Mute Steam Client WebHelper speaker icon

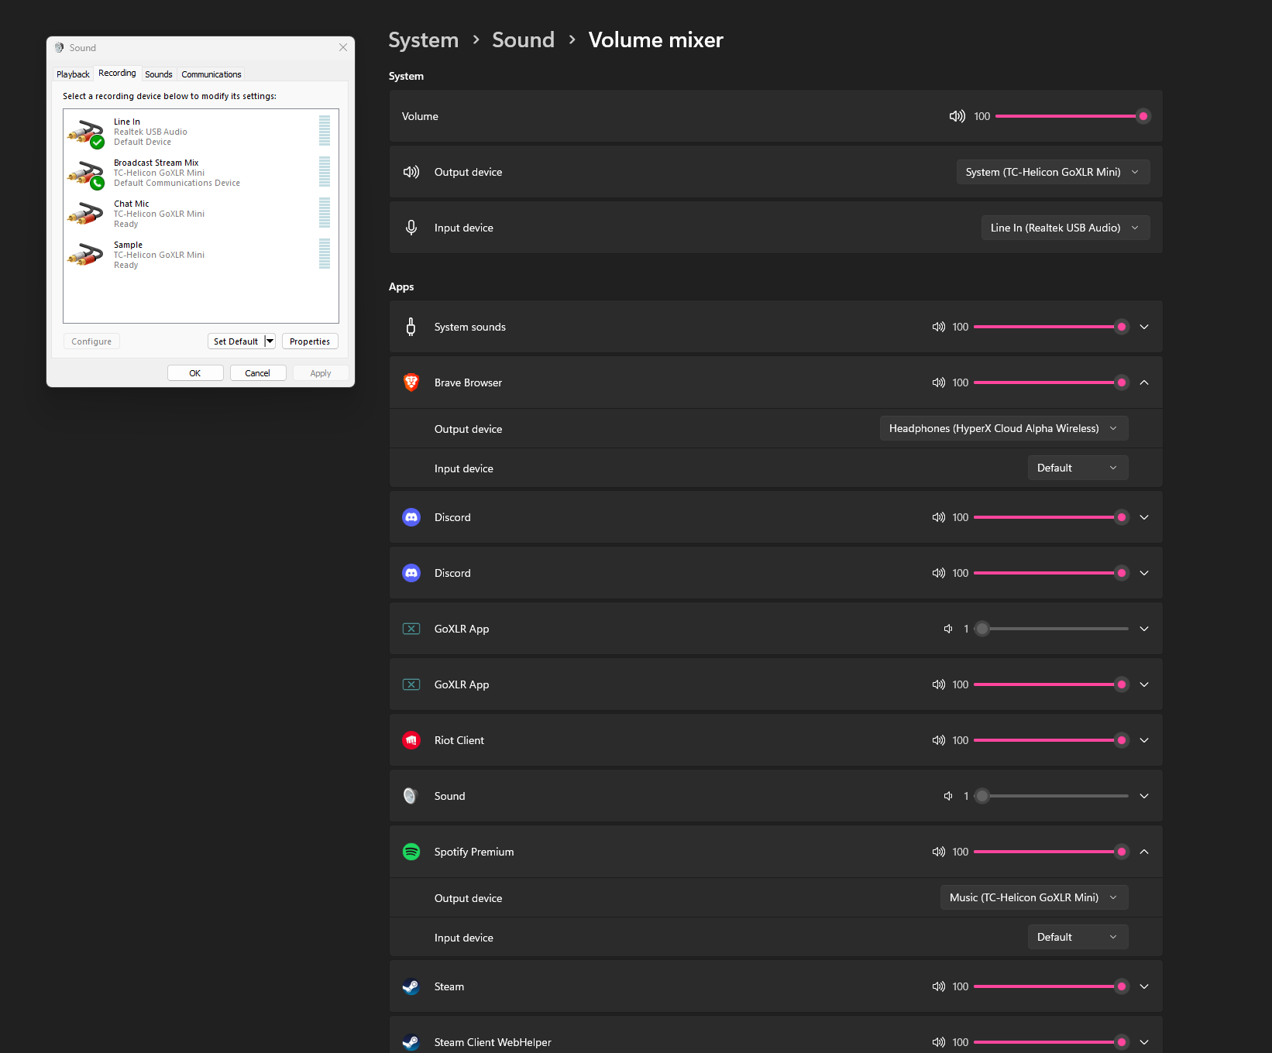click(x=938, y=1042)
